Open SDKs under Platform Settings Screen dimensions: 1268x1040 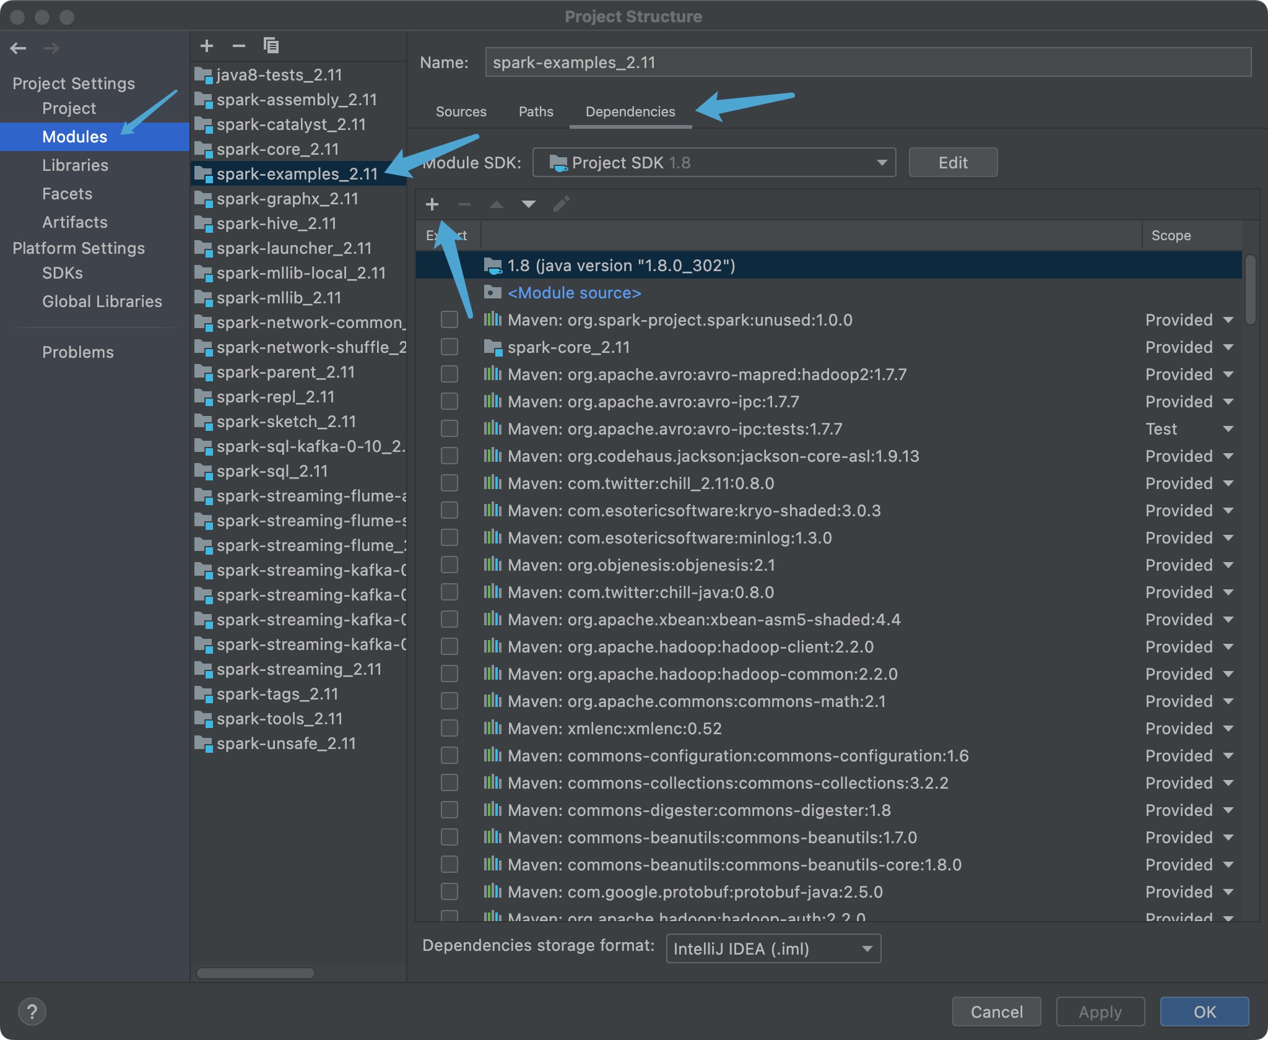coord(63,273)
